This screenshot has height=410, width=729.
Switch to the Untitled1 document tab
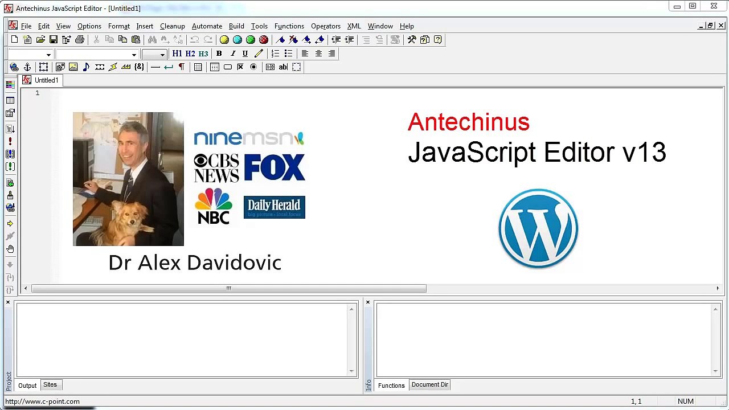click(40, 80)
